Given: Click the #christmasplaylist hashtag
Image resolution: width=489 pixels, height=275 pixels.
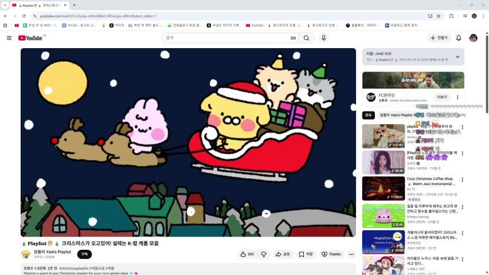Looking at the screenshot, I should pyautogui.click(x=73, y=268).
